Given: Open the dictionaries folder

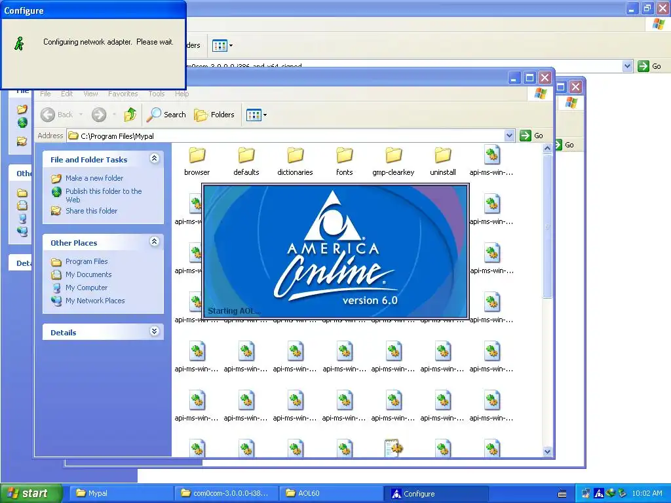Looking at the screenshot, I should tap(295, 161).
